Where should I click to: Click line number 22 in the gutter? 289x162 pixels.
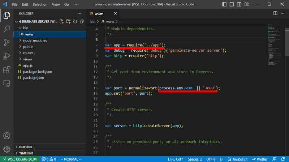tap(95, 125)
